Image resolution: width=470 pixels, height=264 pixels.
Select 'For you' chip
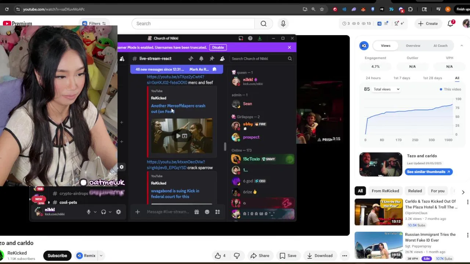pos(438,191)
